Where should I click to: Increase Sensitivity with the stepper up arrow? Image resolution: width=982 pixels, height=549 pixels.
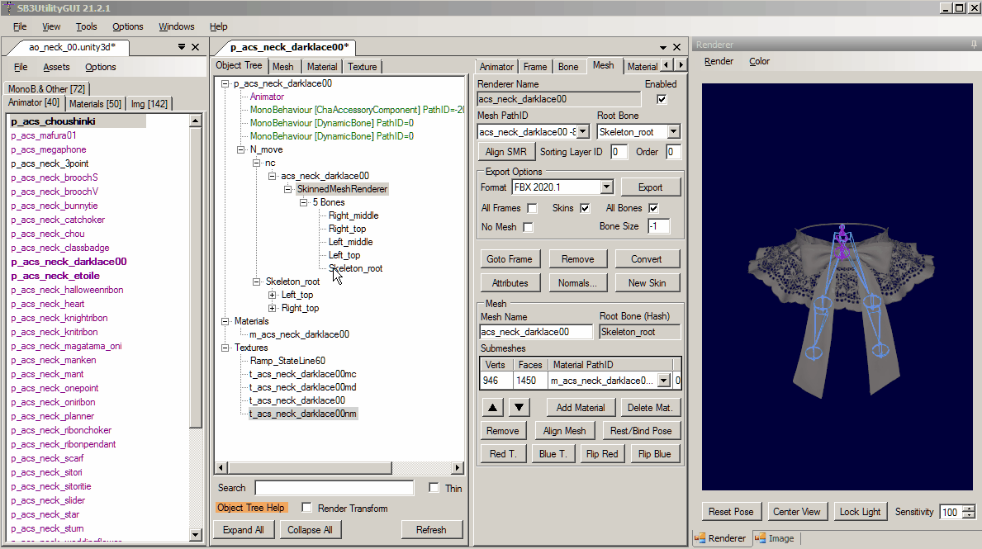[969, 509]
